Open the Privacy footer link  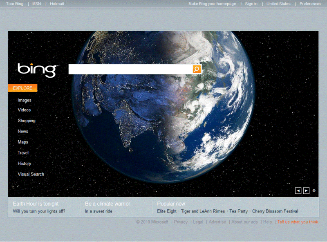pos(181,222)
